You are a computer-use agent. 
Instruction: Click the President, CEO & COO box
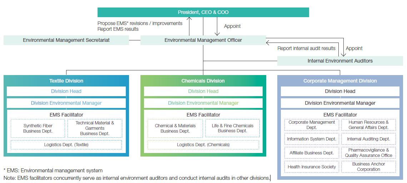tap(203, 13)
